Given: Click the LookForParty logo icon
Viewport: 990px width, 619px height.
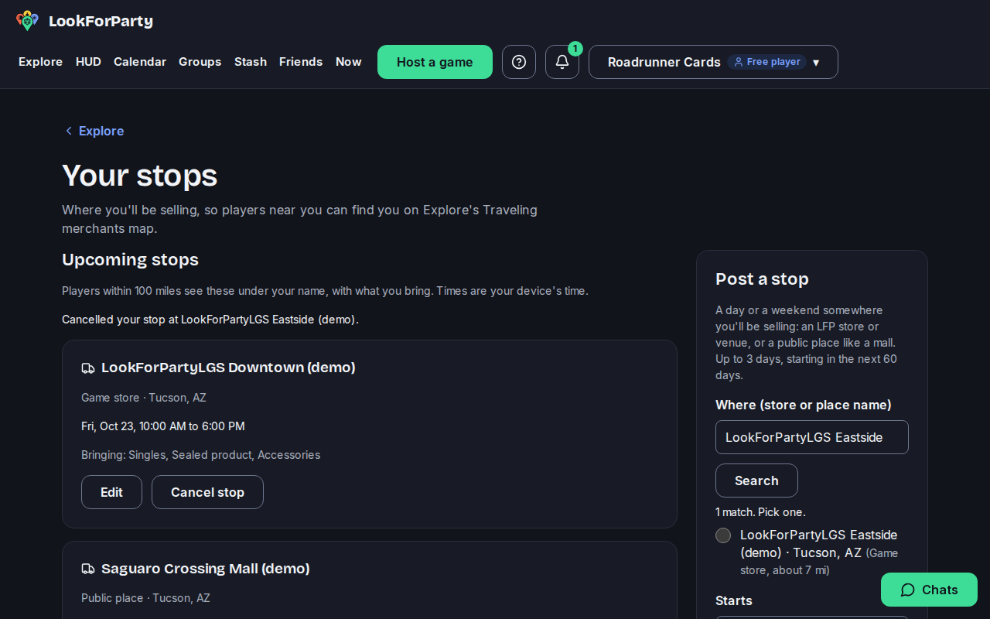Looking at the screenshot, I should tap(27, 21).
